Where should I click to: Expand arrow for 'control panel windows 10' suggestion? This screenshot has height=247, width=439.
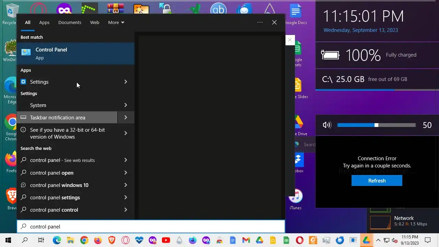[x=126, y=185]
